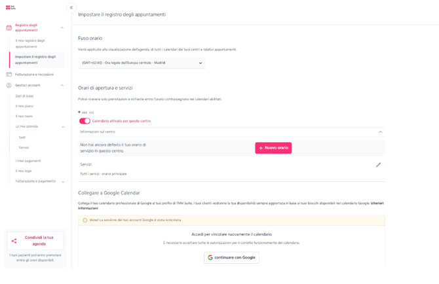
Task: Click the TMH Suite logo
Action: (x=10, y=7)
